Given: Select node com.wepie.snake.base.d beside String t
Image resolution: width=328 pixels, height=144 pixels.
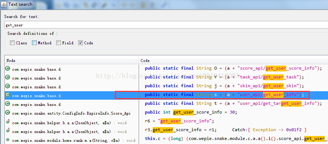Looking at the screenshot, I should point(36,104).
